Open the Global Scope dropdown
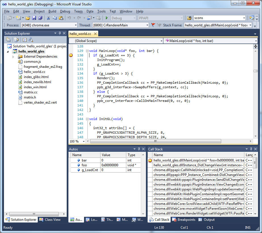This screenshot has width=262, height=233. (x=162, y=41)
